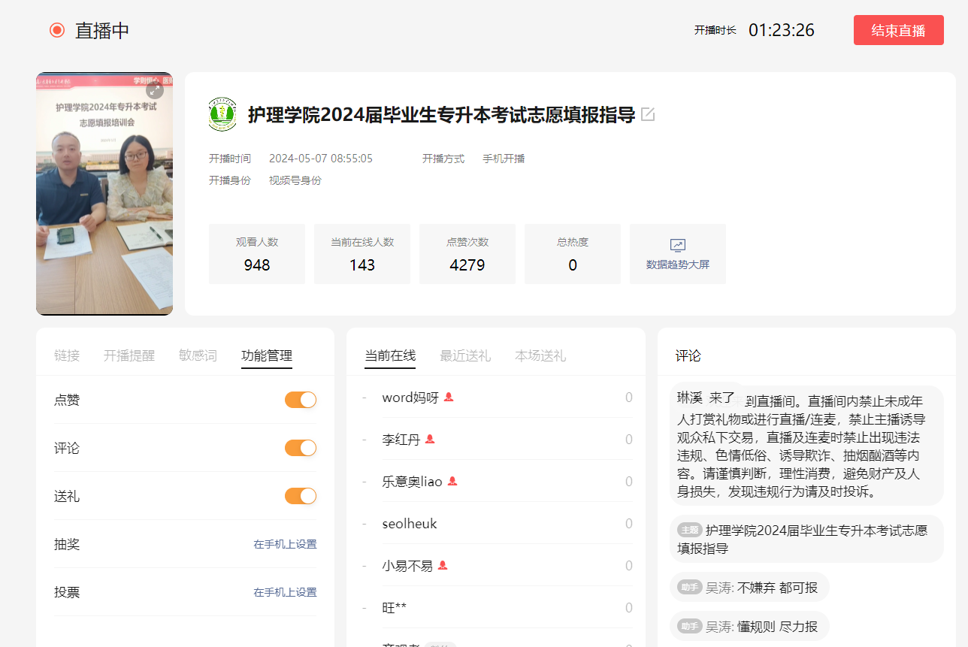Switch to the 开播提醒 tab
Screen dimensions: 968x647
[x=129, y=355]
